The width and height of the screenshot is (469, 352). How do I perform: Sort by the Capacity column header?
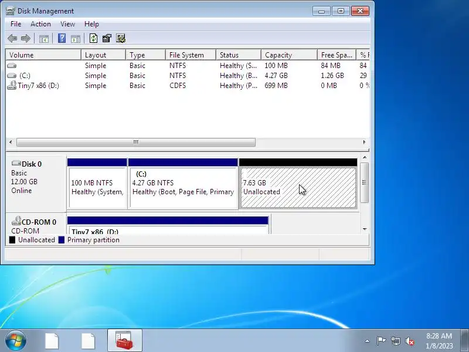pyautogui.click(x=289, y=55)
